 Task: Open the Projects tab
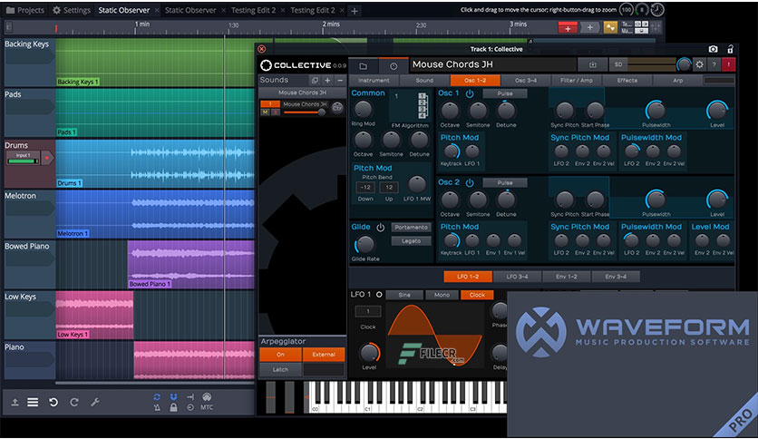[x=24, y=10]
